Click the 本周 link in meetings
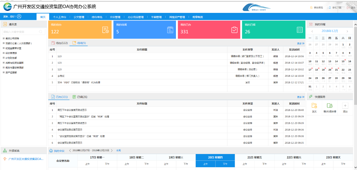 click(x=118, y=151)
